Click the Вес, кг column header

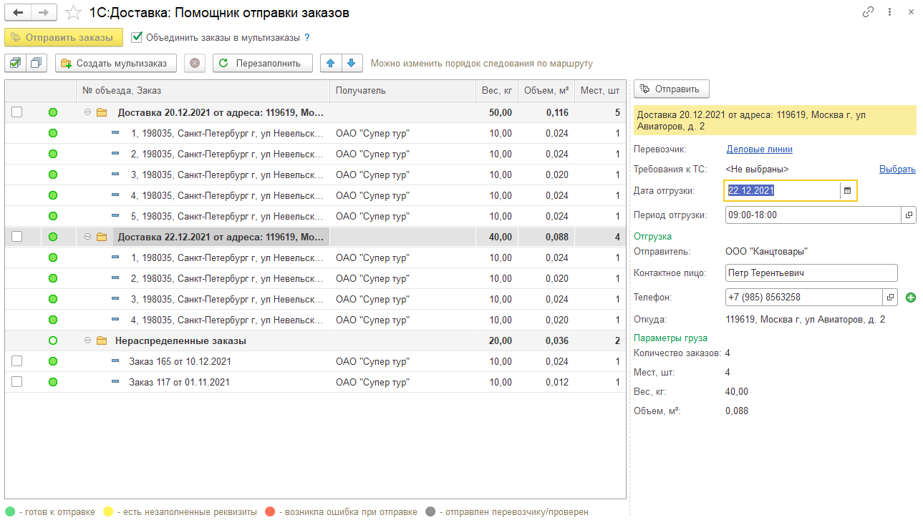coord(496,91)
